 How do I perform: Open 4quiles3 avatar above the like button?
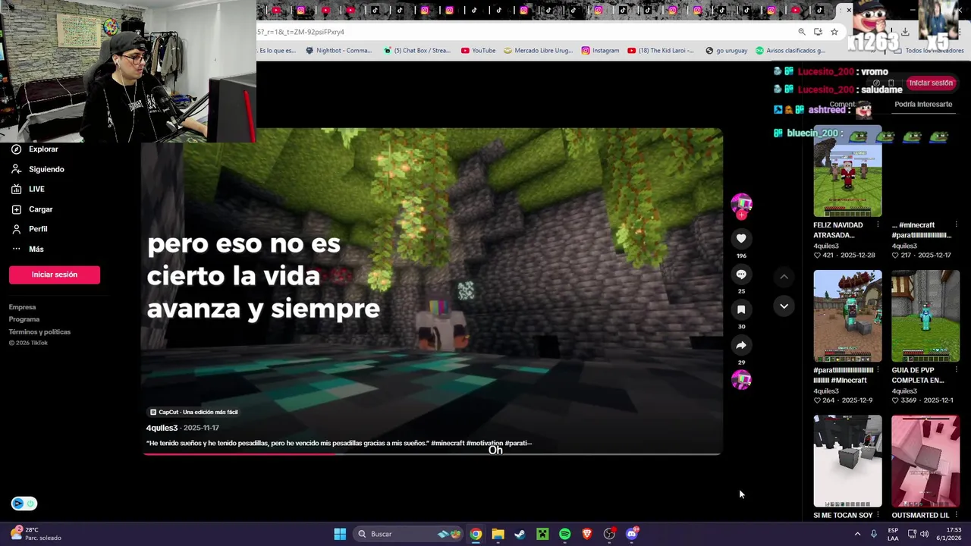[741, 202]
